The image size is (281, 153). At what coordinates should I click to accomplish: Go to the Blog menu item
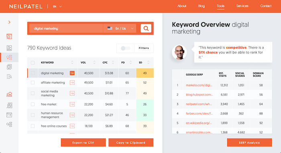(201, 6)
